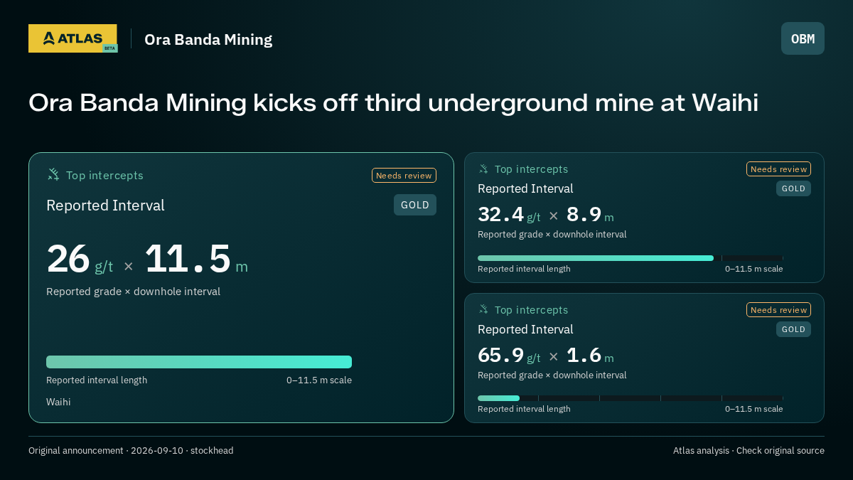Click Reported interval length label in the 26 g/t card
This screenshot has height=480, width=853.
coord(97,380)
